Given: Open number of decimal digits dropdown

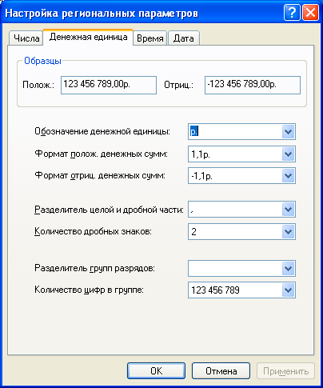Looking at the screenshot, I should (x=288, y=232).
